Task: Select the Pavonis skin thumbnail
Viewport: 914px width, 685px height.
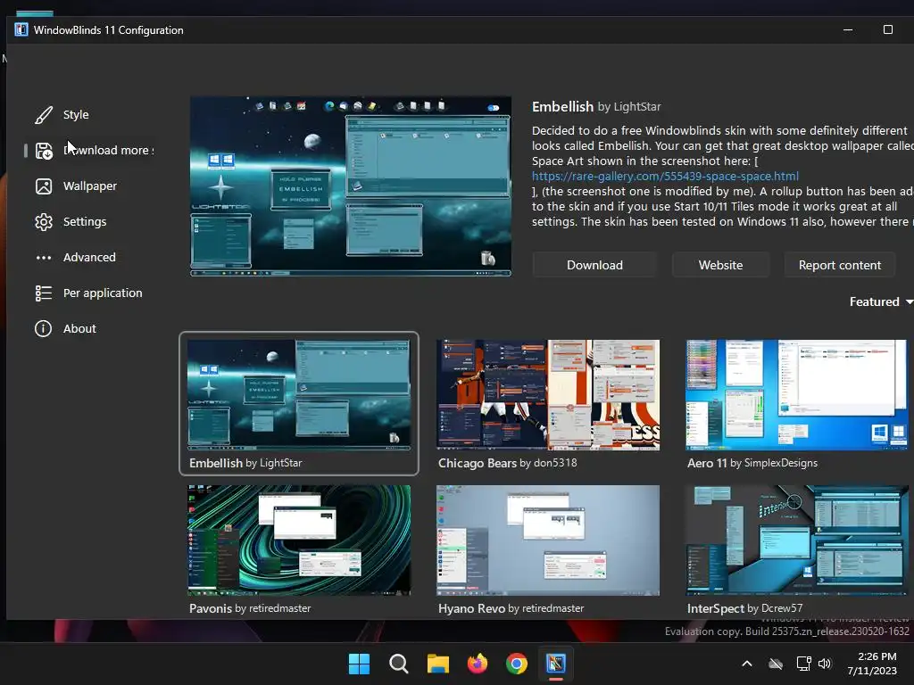Action: click(298, 541)
